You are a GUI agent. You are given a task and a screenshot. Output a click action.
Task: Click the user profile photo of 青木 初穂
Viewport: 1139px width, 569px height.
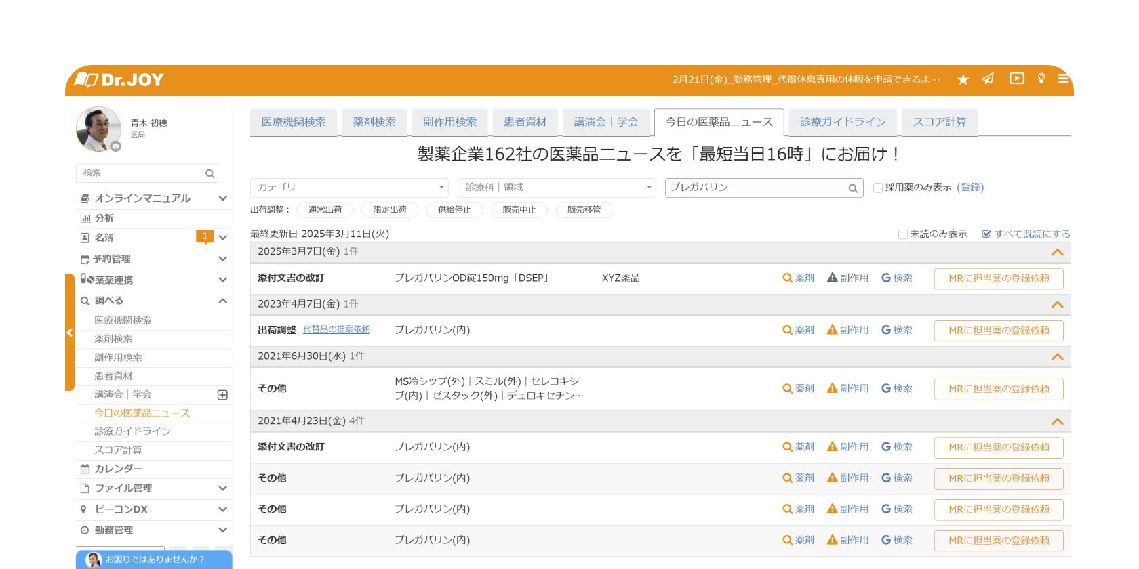pyautogui.click(x=98, y=128)
